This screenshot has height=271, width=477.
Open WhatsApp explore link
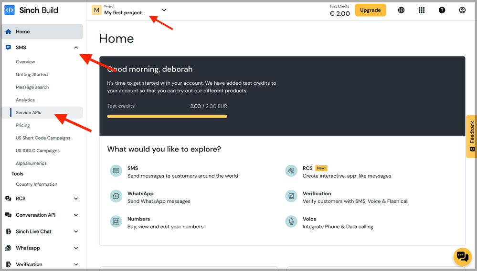coord(140,194)
